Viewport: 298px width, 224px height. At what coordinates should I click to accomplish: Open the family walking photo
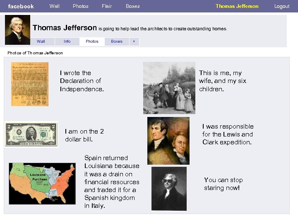coord(169,88)
